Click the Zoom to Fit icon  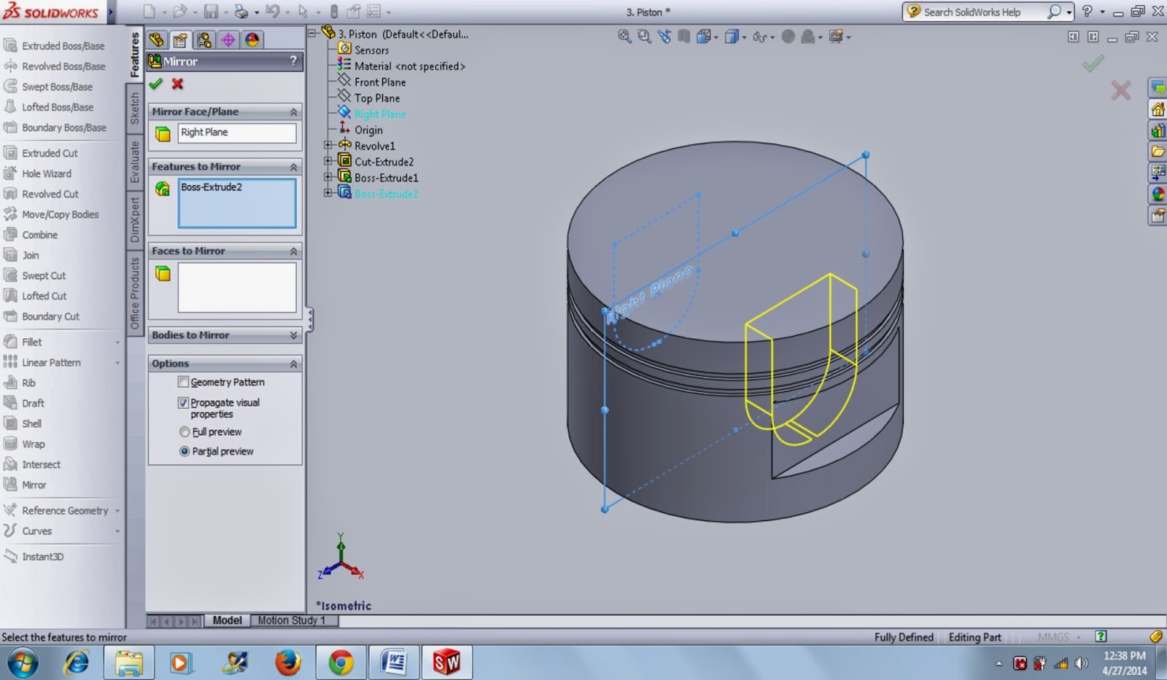click(x=624, y=36)
